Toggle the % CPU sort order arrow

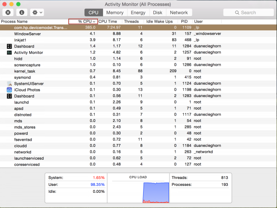pyautogui.click(x=94, y=22)
